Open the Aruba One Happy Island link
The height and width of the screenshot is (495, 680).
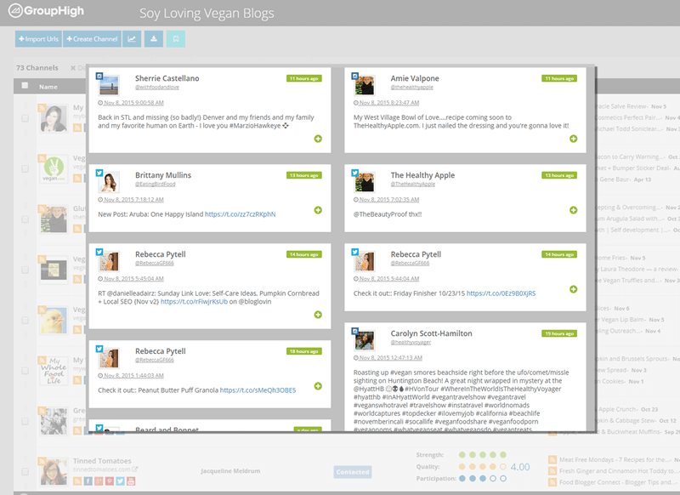pyautogui.click(x=240, y=213)
